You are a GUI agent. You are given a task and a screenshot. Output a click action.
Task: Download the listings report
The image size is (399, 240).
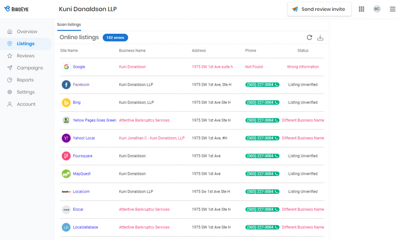pos(320,38)
